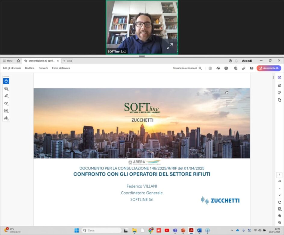The image size is (284, 235).
Task: Select the freehand draw tool
Action: pos(6,103)
